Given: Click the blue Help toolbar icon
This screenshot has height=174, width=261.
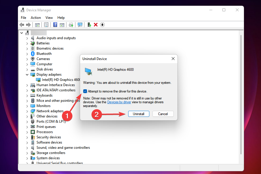Looking at the screenshot, I should pos(55,25).
